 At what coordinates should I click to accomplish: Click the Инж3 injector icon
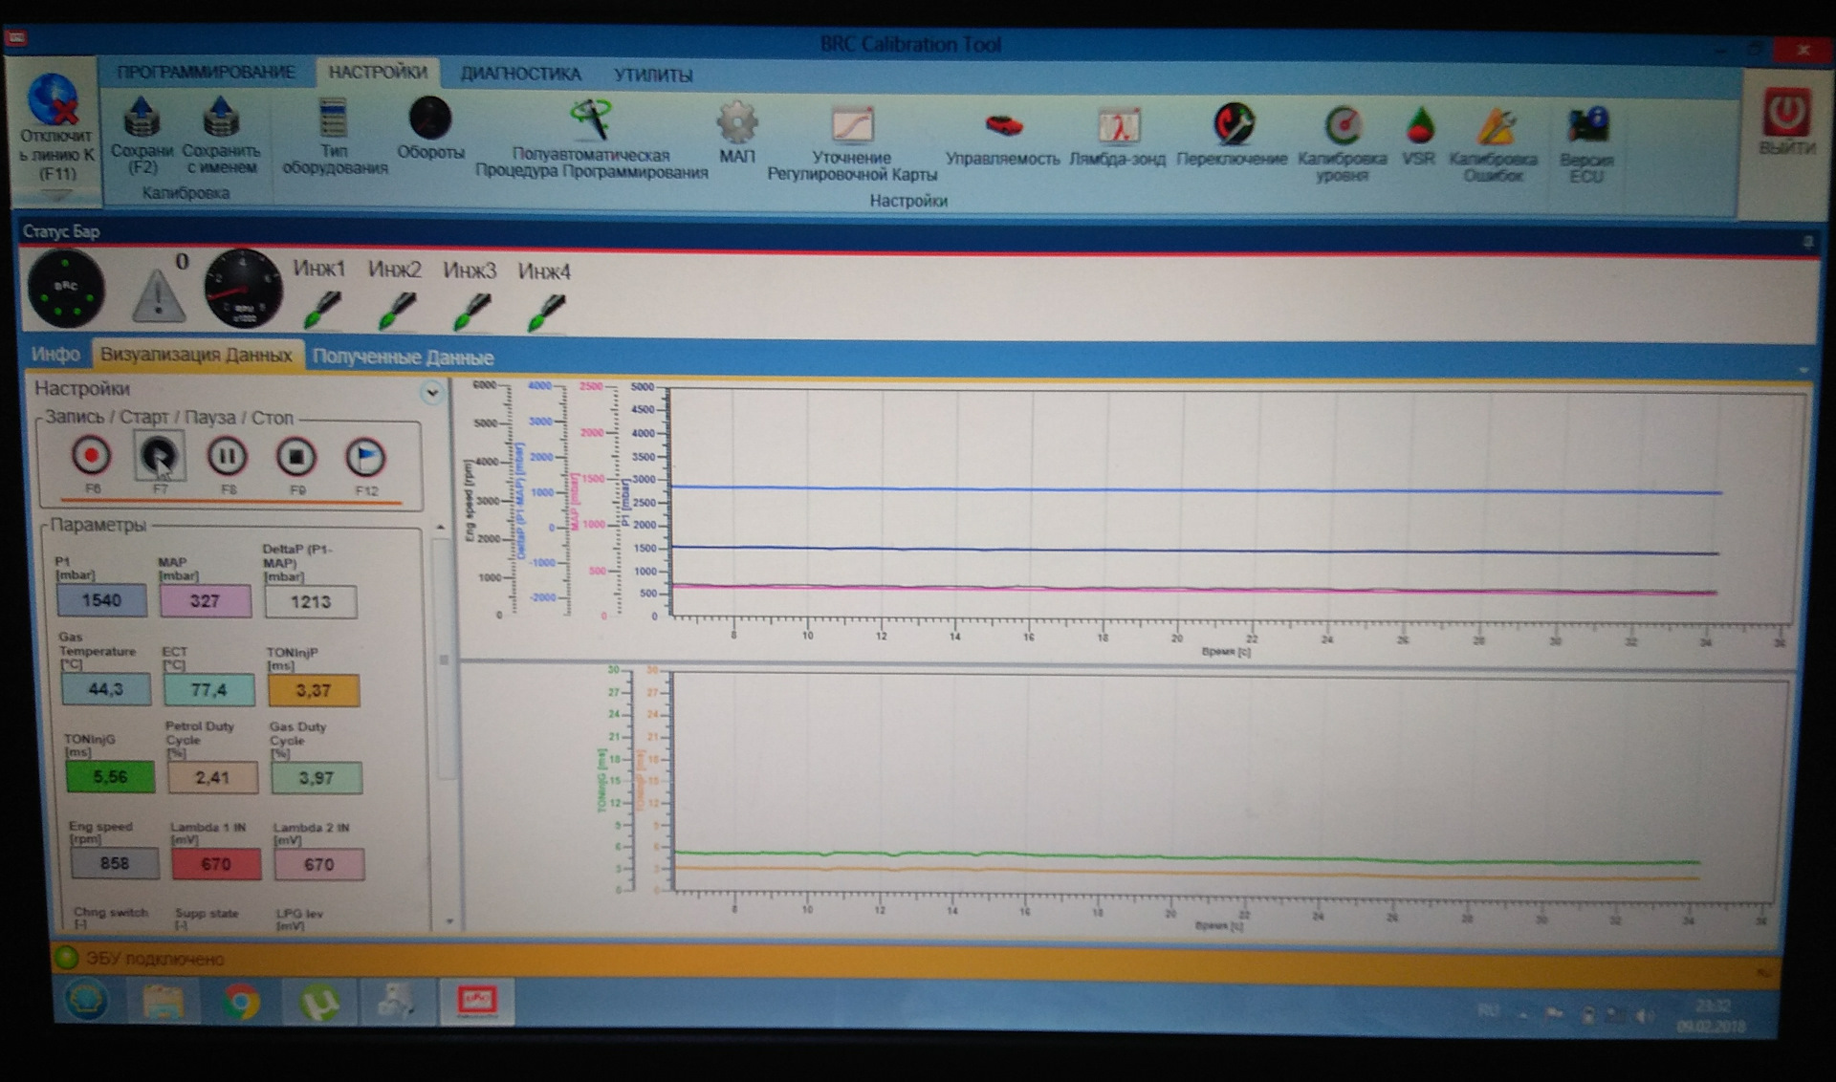[471, 311]
